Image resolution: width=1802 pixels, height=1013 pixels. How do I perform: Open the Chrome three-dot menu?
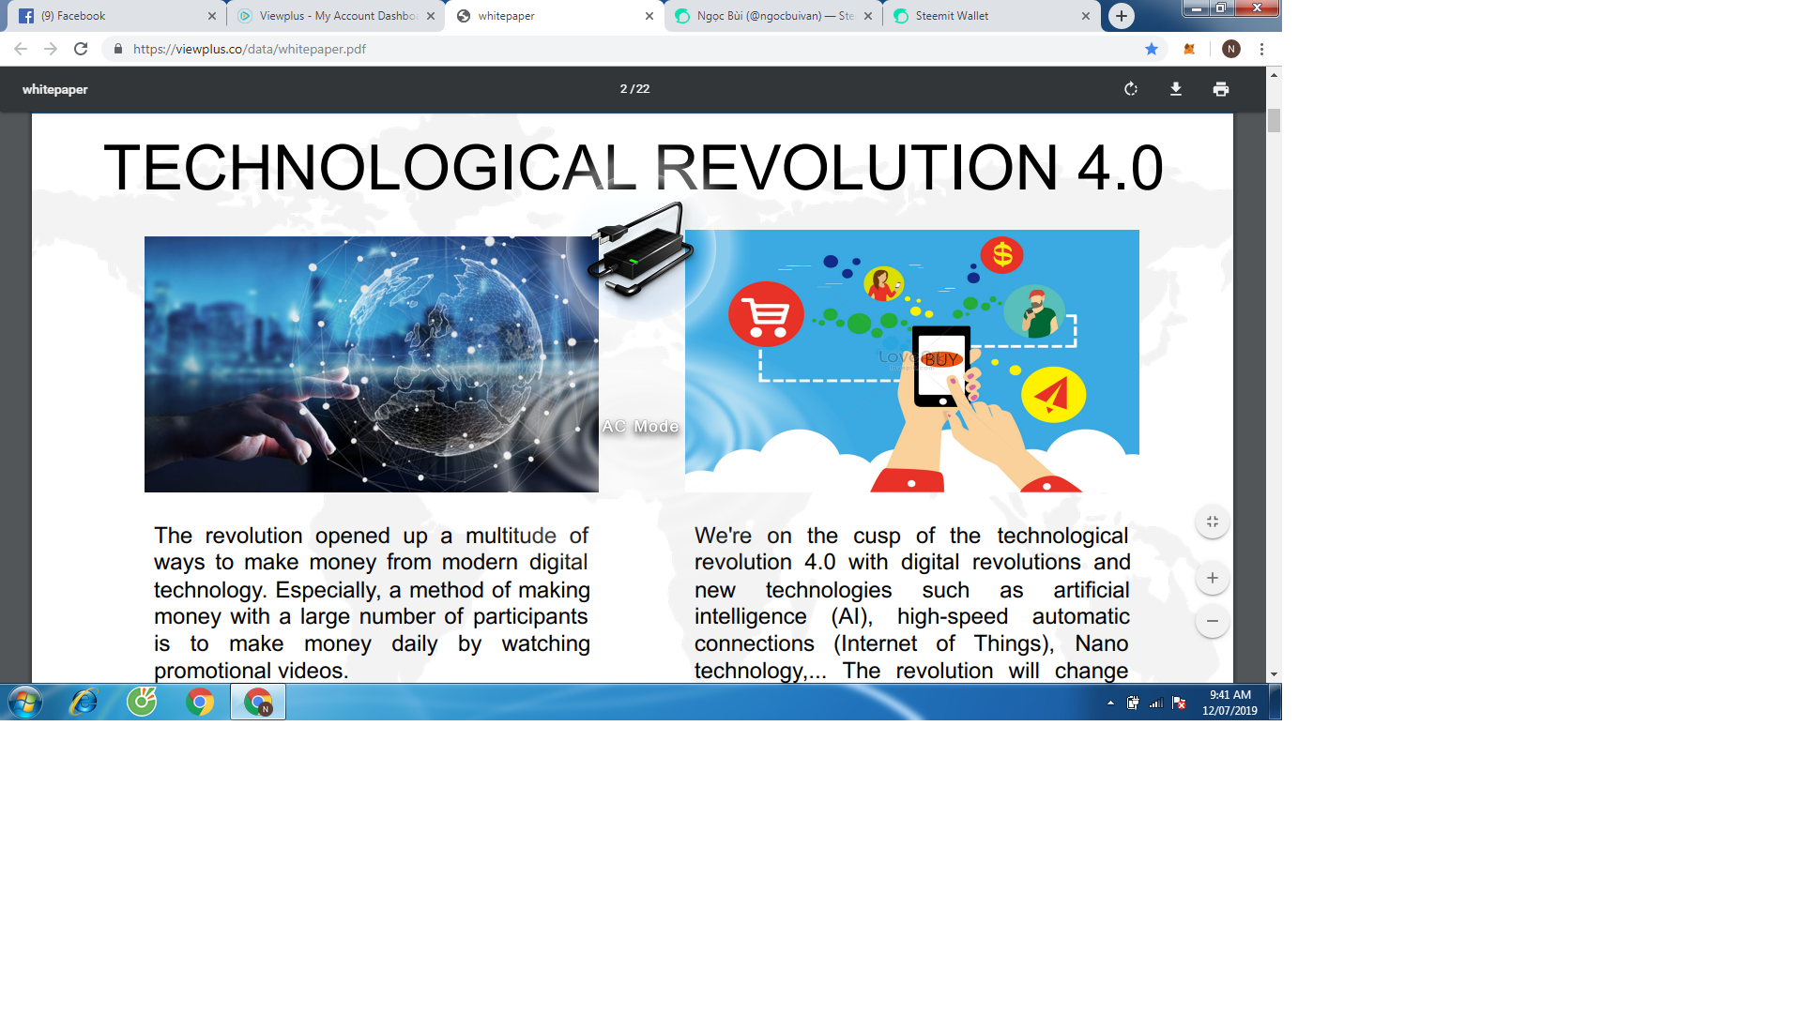1261,49
